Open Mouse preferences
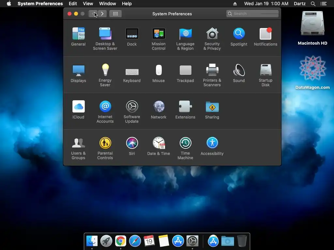The image size is (334, 250). pyautogui.click(x=159, y=73)
